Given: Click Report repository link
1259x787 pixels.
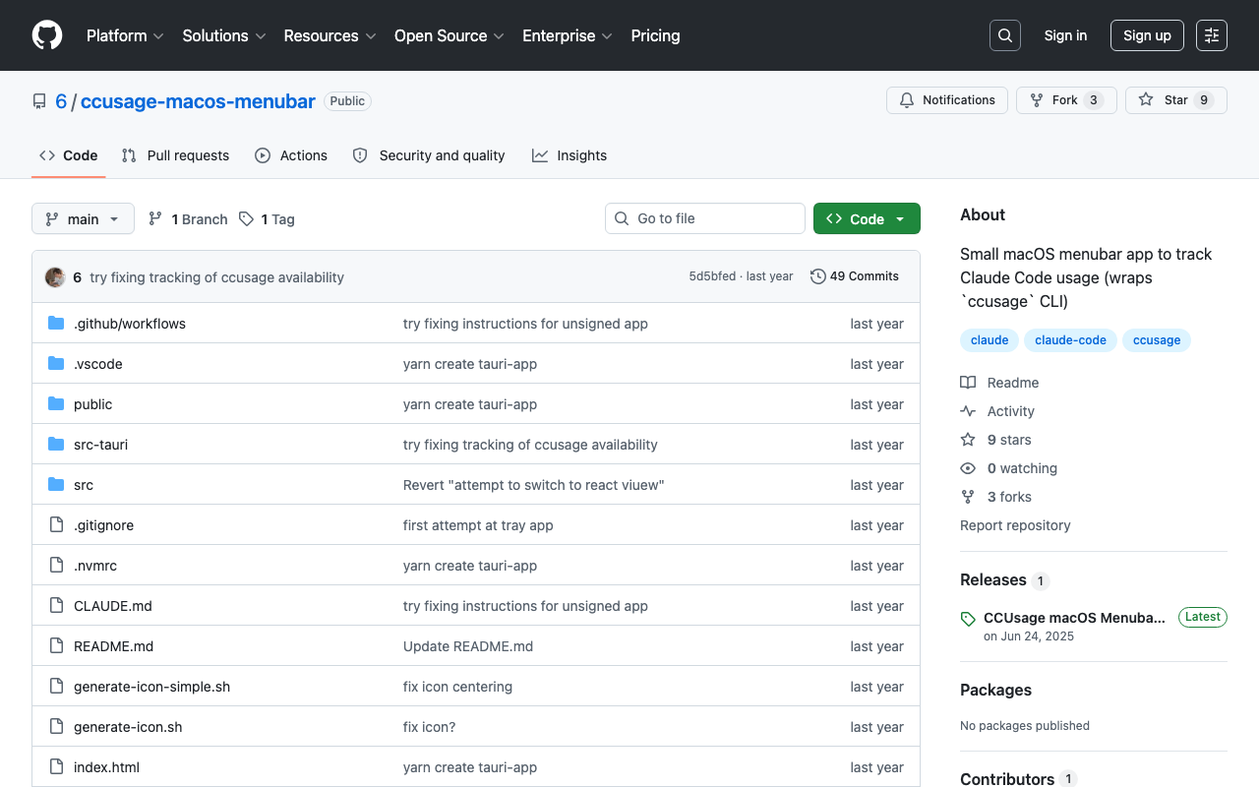Looking at the screenshot, I should point(1015,525).
